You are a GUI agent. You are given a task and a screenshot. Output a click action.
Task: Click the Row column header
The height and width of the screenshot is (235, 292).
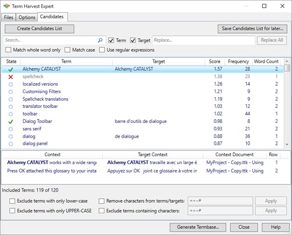(x=273, y=155)
